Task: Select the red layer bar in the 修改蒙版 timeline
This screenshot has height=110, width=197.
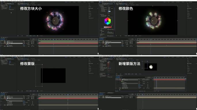Action: [68, 99]
